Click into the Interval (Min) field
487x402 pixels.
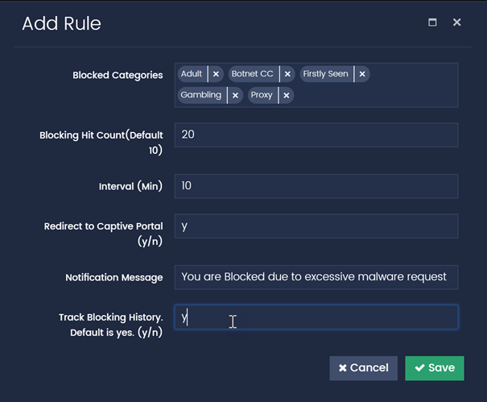click(316, 186)
